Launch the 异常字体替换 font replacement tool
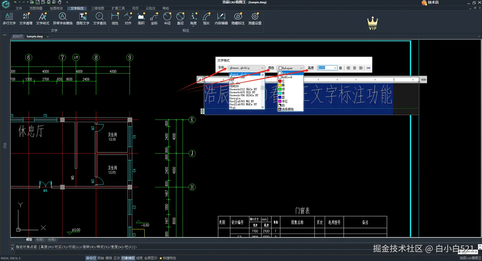Viewport: 482px width, 261px height. (63, 19)
